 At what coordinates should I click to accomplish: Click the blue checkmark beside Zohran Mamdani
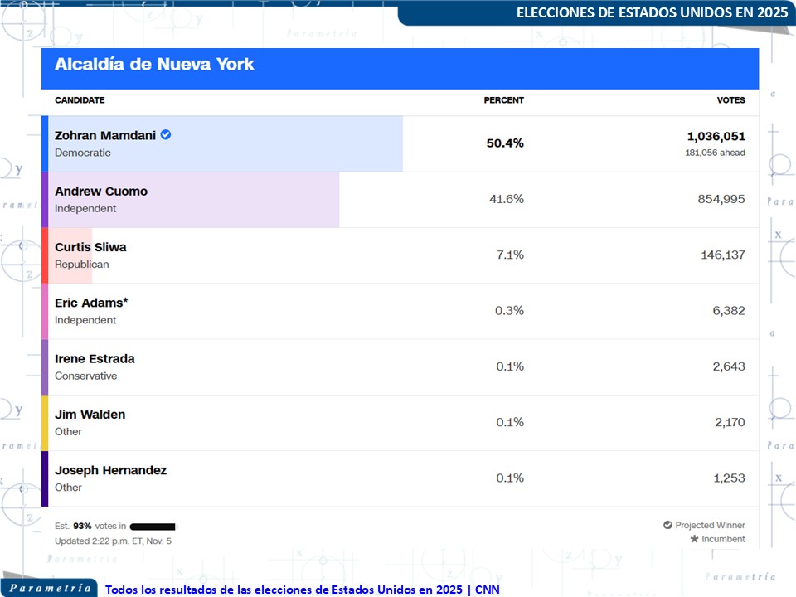[166, 135]
